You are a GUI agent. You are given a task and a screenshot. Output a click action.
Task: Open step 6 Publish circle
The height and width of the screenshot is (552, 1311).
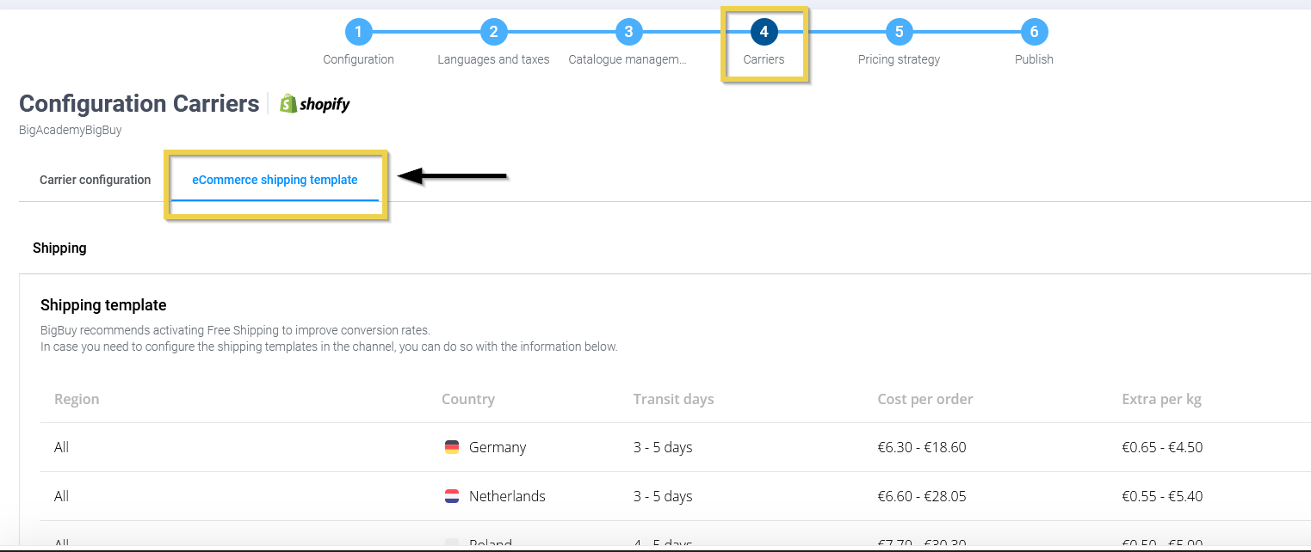1034,33
